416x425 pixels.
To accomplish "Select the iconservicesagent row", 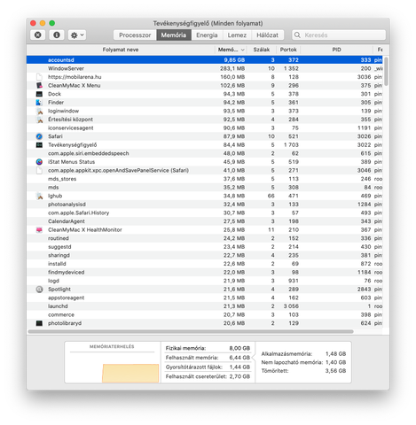I will pos(205,128).
